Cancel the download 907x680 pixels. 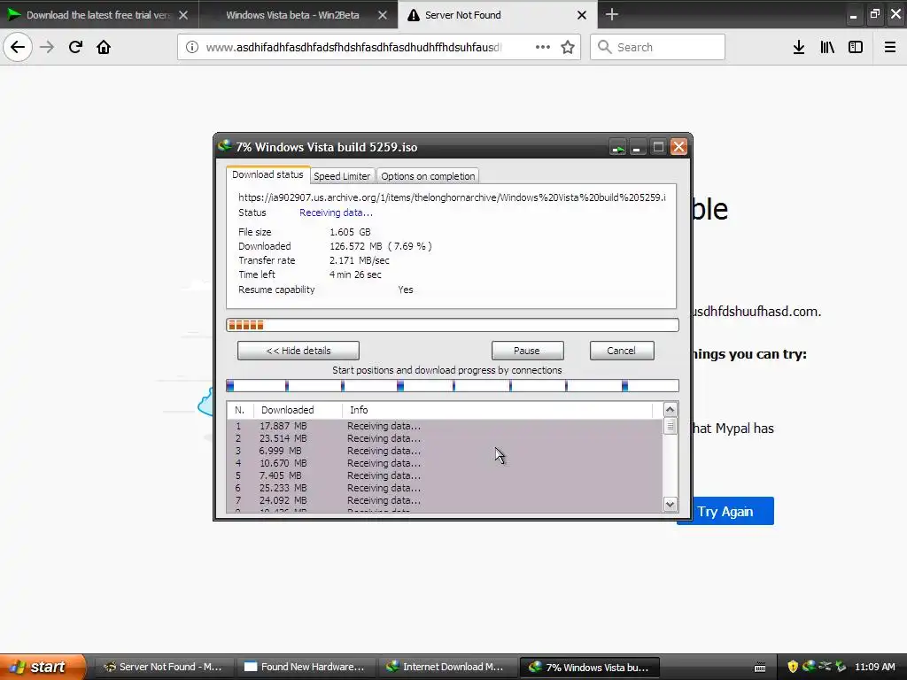[x=621, y=351]
